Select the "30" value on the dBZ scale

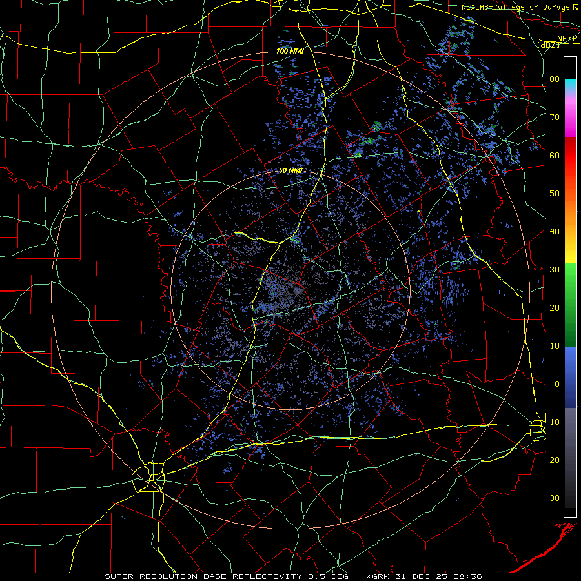[555, 270]
